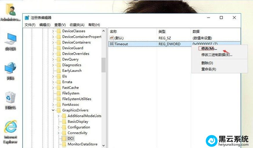Screen dimensions: 253x148
Task: Click the Administrator user folder icon
Action: (10, 10)
